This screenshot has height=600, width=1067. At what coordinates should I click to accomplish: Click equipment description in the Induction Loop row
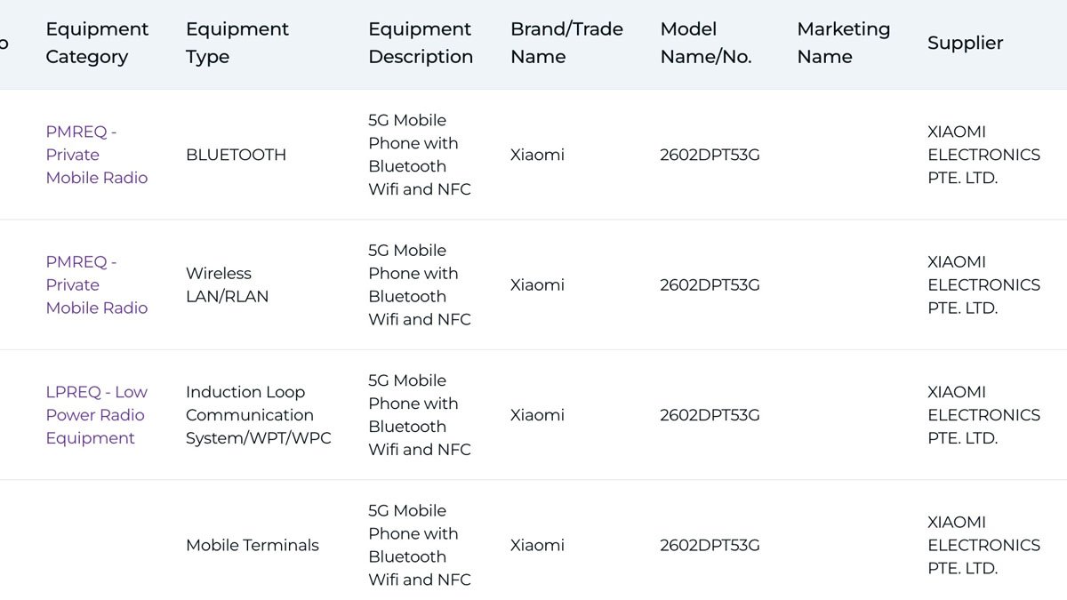[419, 415]
